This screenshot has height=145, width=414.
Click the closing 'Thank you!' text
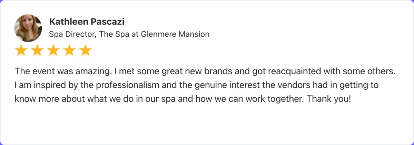click(329, 98)
